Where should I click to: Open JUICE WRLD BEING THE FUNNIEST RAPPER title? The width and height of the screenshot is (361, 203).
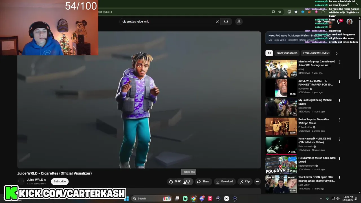(x=316, y=83)
